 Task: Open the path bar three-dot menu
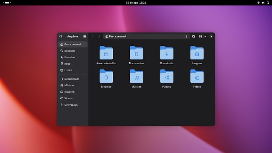click(x=186, y=36)
